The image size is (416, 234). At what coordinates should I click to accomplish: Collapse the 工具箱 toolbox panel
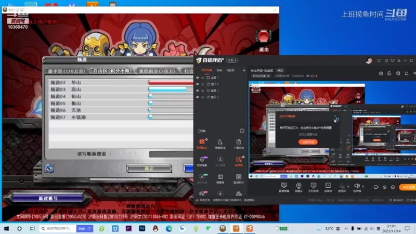(242, 131)
